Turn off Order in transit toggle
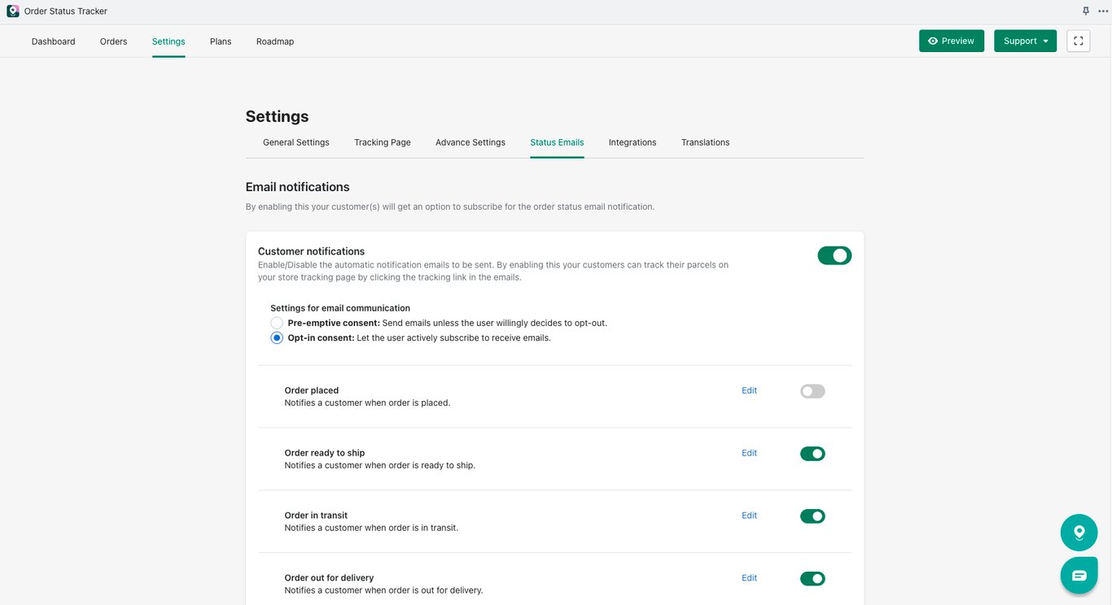The width and height of the screenshot is (1112, 605). [812, 516]
